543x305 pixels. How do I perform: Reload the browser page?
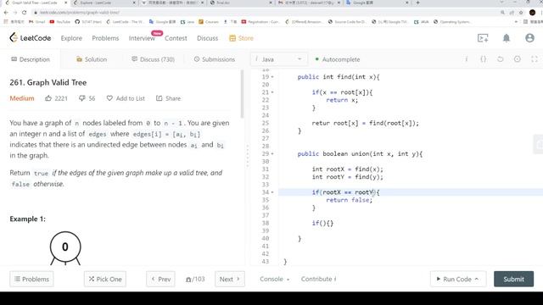coord(25,13)
